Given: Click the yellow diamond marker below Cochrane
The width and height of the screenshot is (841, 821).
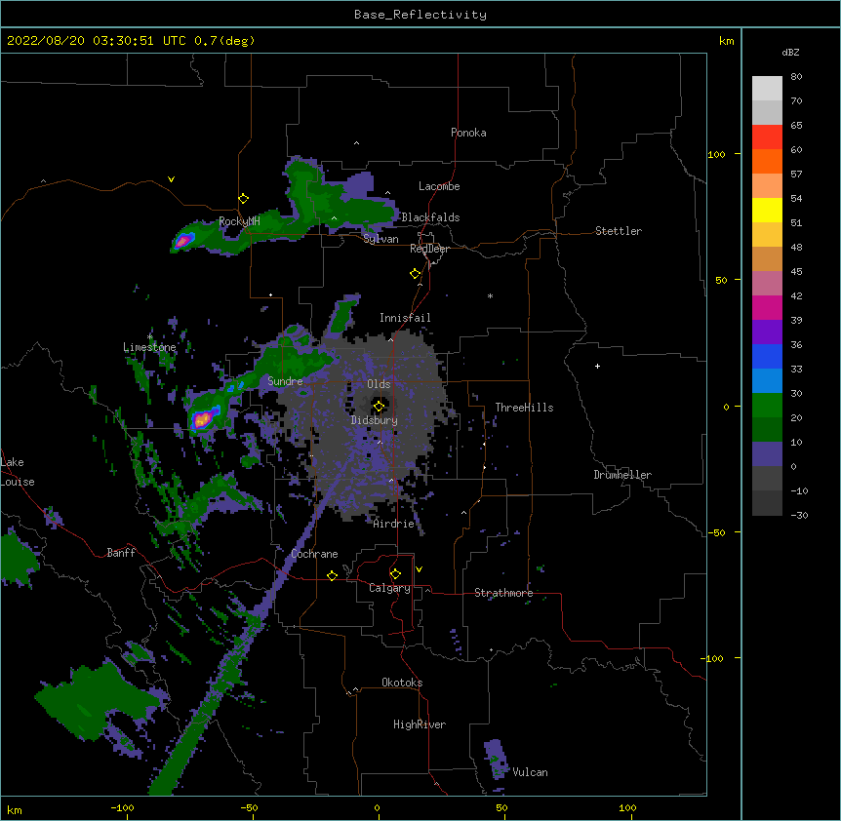Looking at the screenshot, I should [x=332, y=575].
